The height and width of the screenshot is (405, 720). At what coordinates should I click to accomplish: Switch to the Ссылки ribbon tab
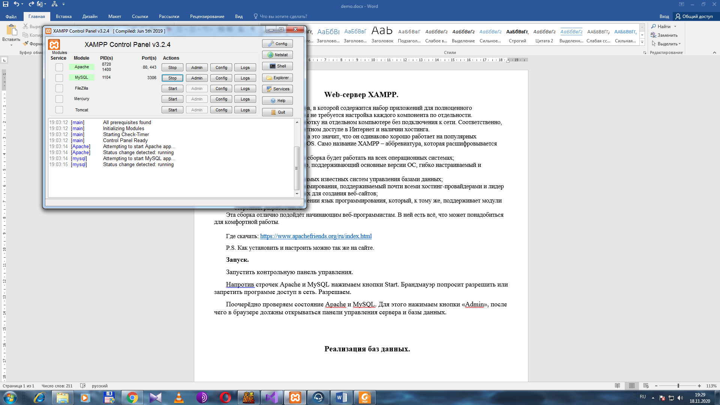pyautogui.click(x=140, y=16)
